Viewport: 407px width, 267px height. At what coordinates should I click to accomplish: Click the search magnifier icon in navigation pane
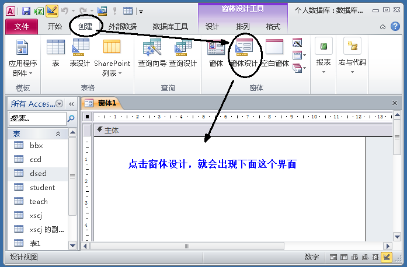(71, 118)
